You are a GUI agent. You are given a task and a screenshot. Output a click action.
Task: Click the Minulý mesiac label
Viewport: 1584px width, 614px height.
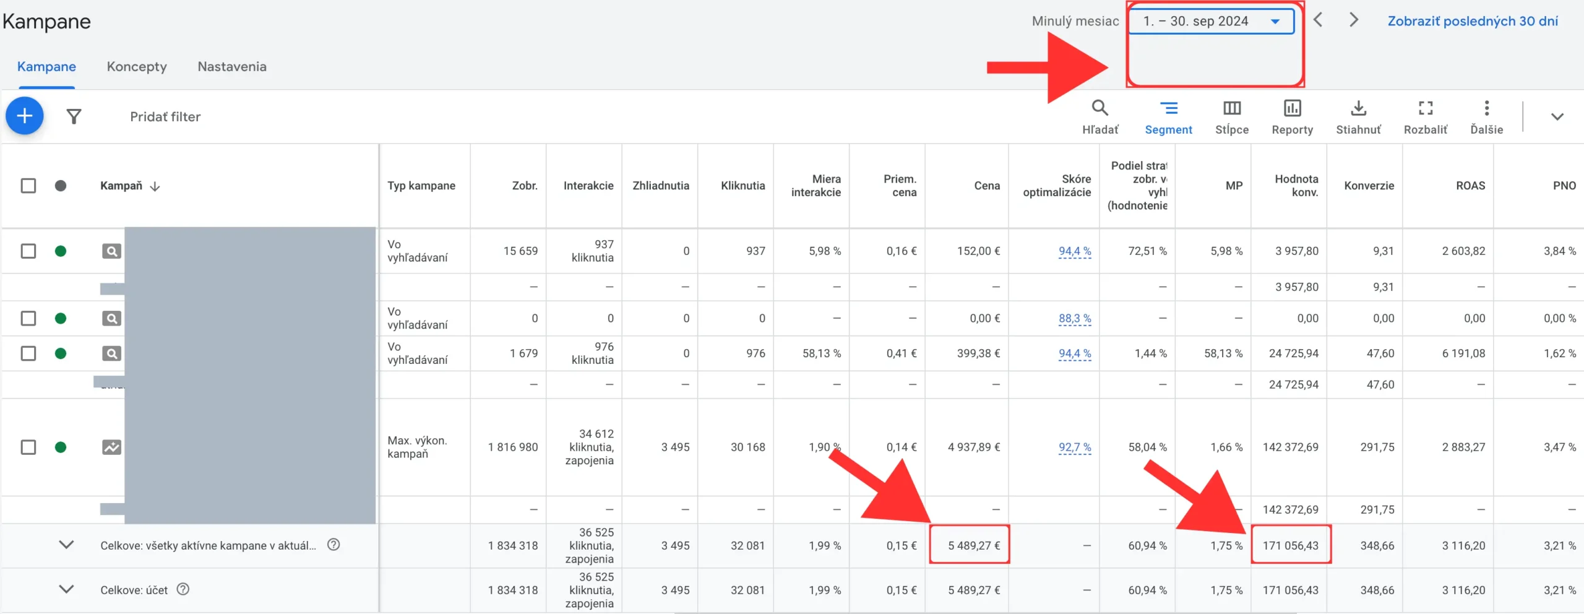tap(1075, 21)
